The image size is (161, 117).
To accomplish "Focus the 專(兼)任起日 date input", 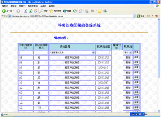I will point(103,53).
